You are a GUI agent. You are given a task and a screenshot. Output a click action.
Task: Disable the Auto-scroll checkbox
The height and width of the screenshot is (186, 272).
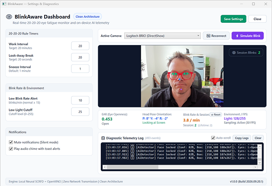pyautogui.click(x=213, y=138)
